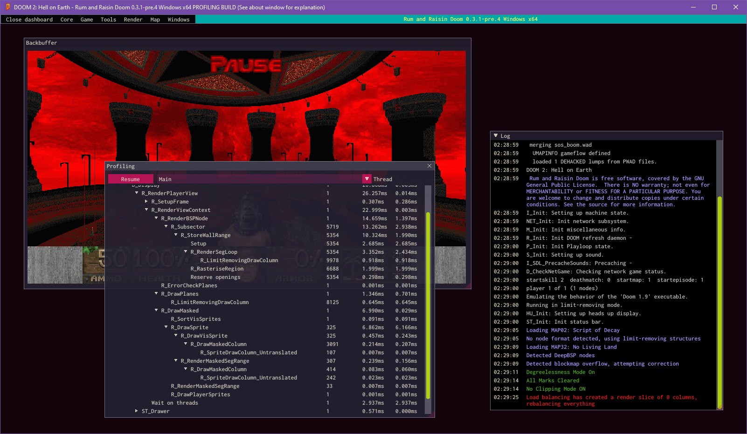Open the Core menu
Screen dimensions: 747x434
point(67,20)
